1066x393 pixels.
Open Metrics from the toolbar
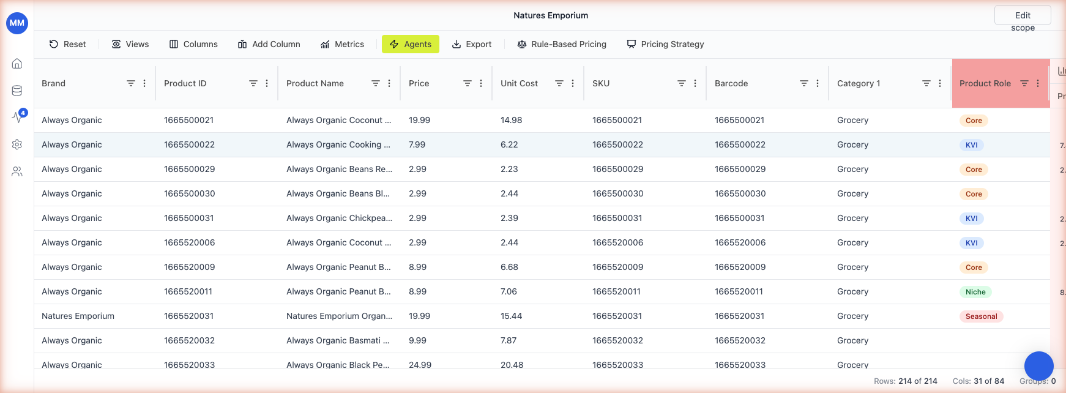click(x=342, y=44)
